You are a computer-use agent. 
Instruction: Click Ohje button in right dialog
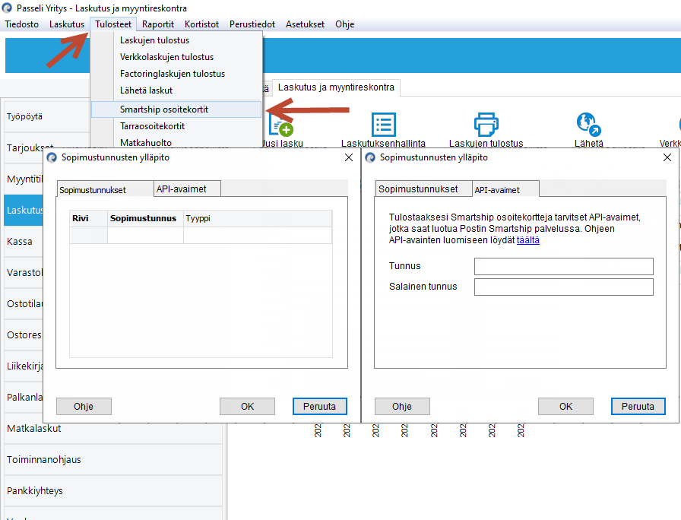402,407
